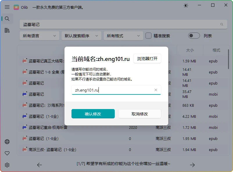
Task: Click the 浏览器打开 button
Action: (147, 58)
